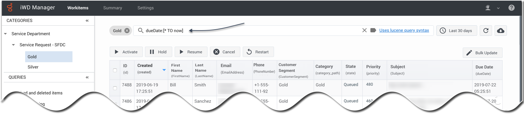Click the tag label icon in search bar

[x=373, y=30]
